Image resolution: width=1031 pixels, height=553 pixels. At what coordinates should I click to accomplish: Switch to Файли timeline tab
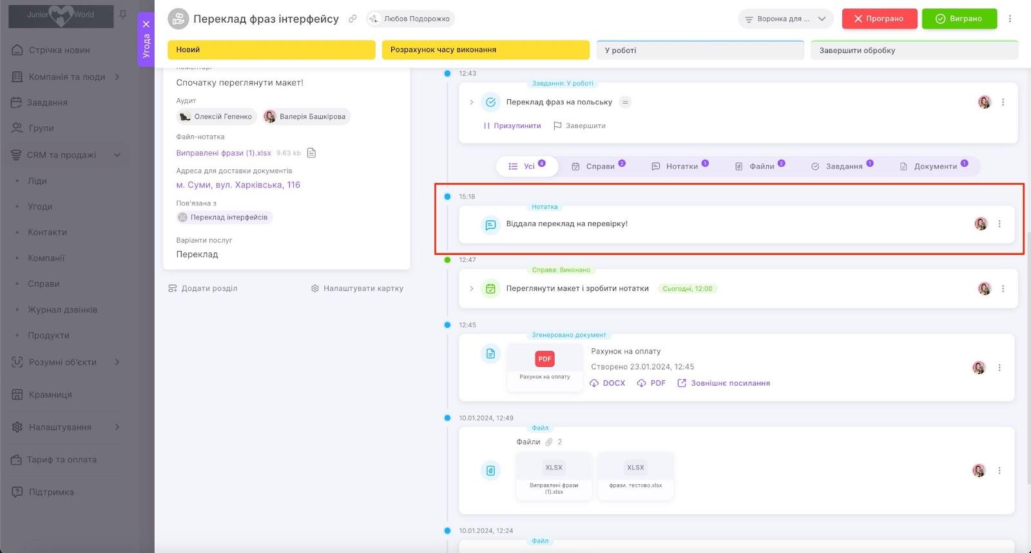760,166
